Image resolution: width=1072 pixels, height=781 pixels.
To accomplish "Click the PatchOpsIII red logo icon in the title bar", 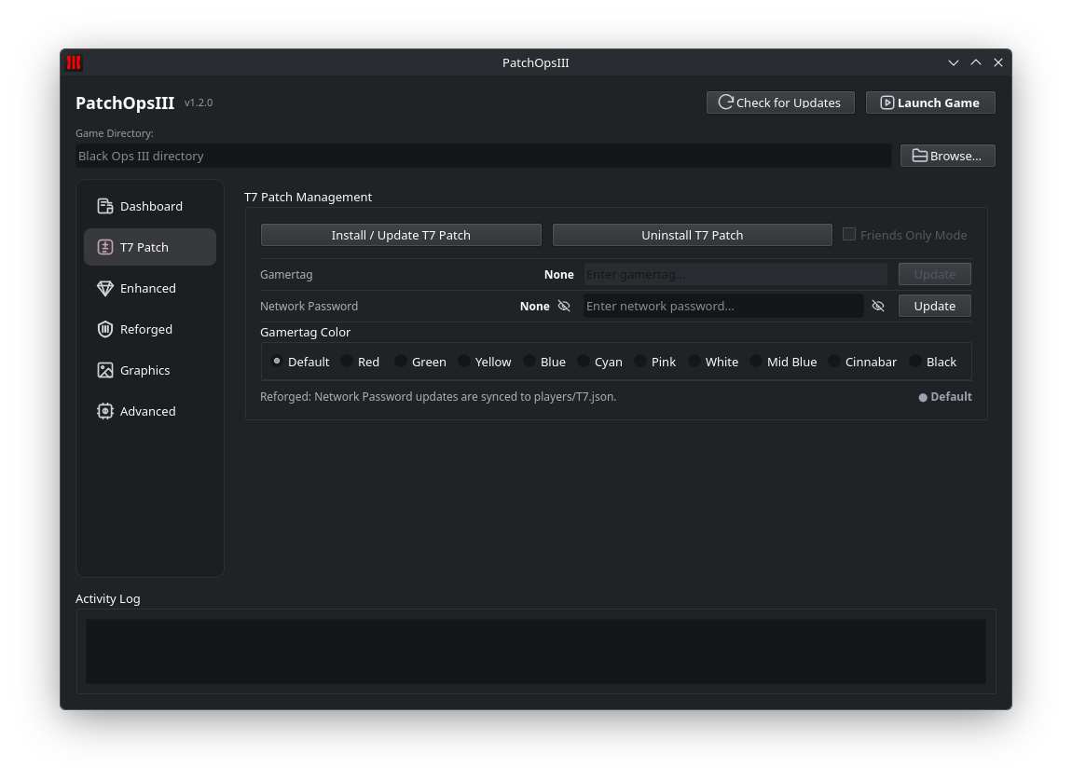I will click(x=74, y=62).
